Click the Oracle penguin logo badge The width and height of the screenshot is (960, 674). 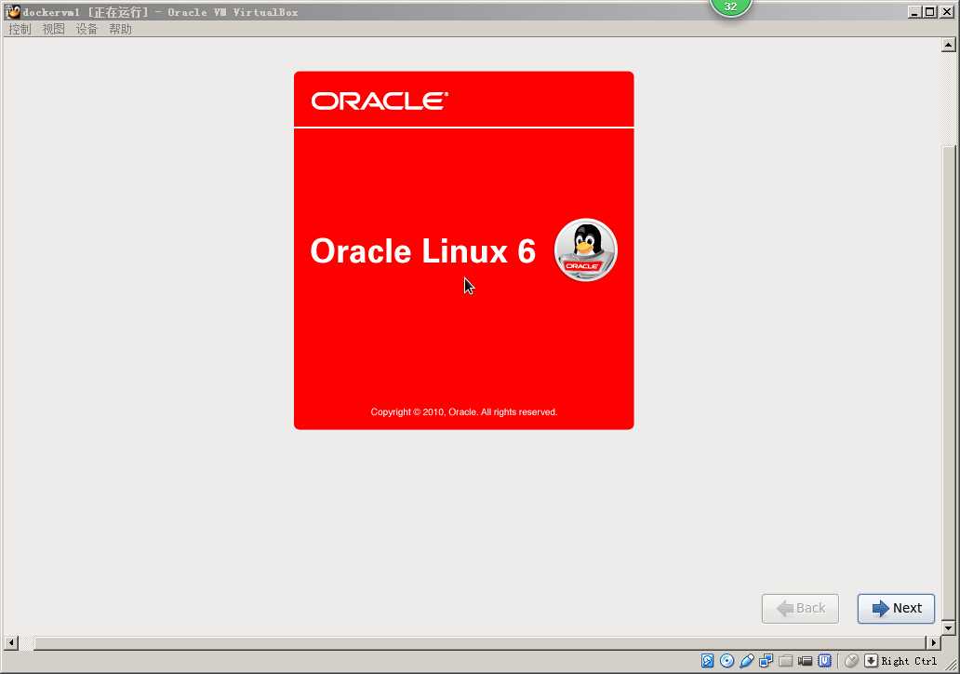pyautogui.click(x=586, y=250)
